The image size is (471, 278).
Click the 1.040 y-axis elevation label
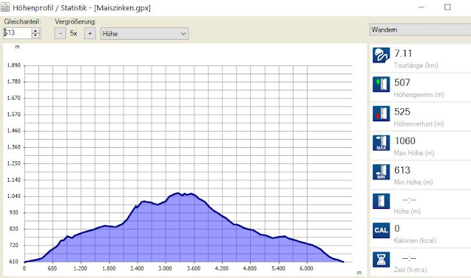pyautogui.click(x=14, y=196)
